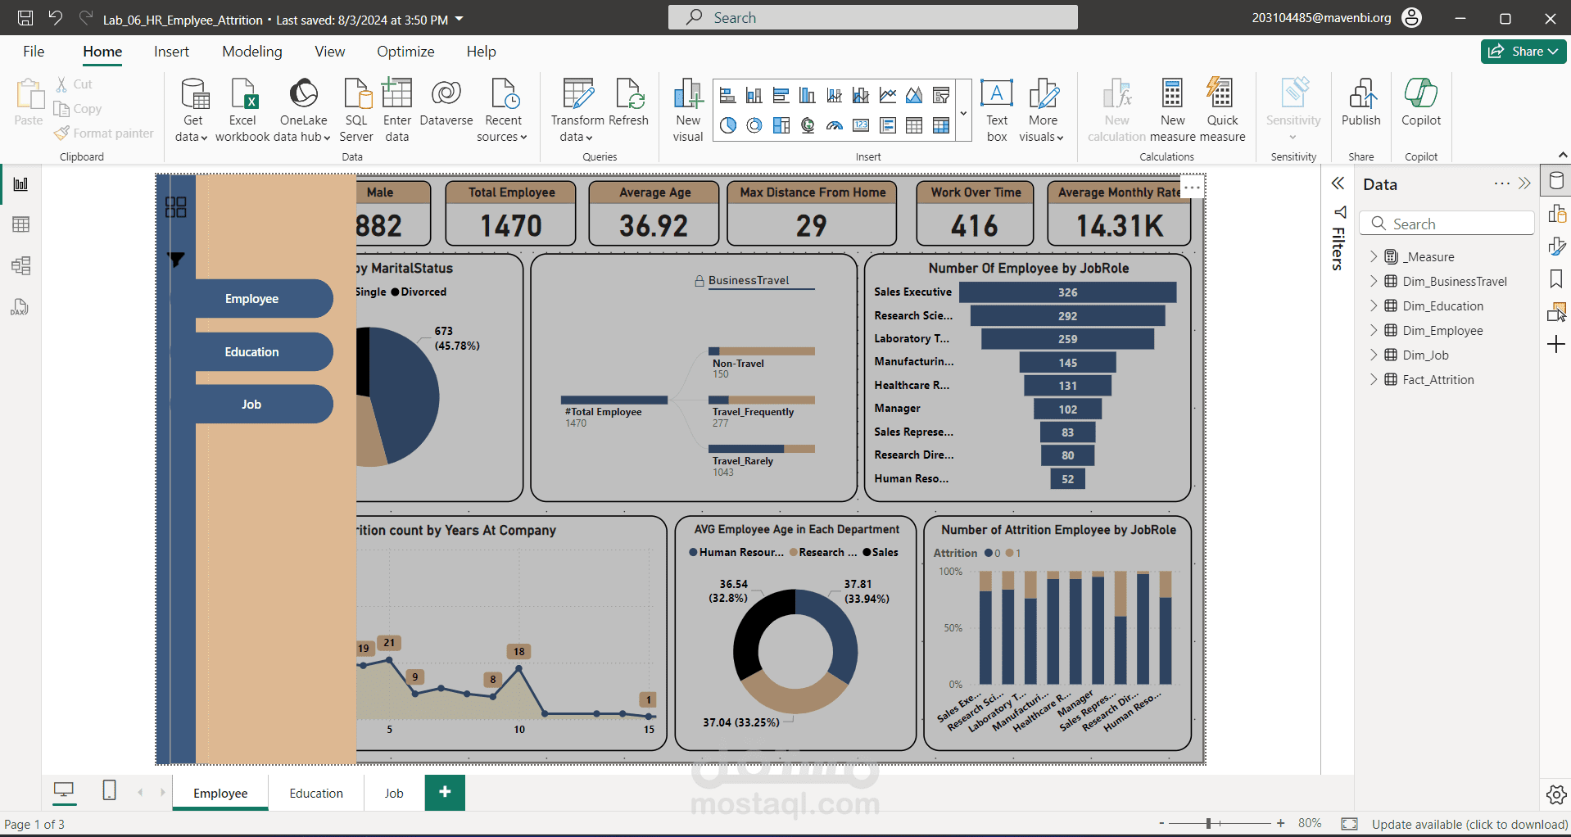1571x837 pixels.
Task: Switch to the Insert ribbon tab
Action: pyautogui.click(x=171, y=52)
